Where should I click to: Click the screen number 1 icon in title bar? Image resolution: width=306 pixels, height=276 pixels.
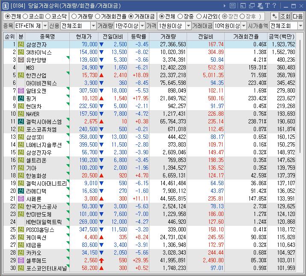point(5,6)
